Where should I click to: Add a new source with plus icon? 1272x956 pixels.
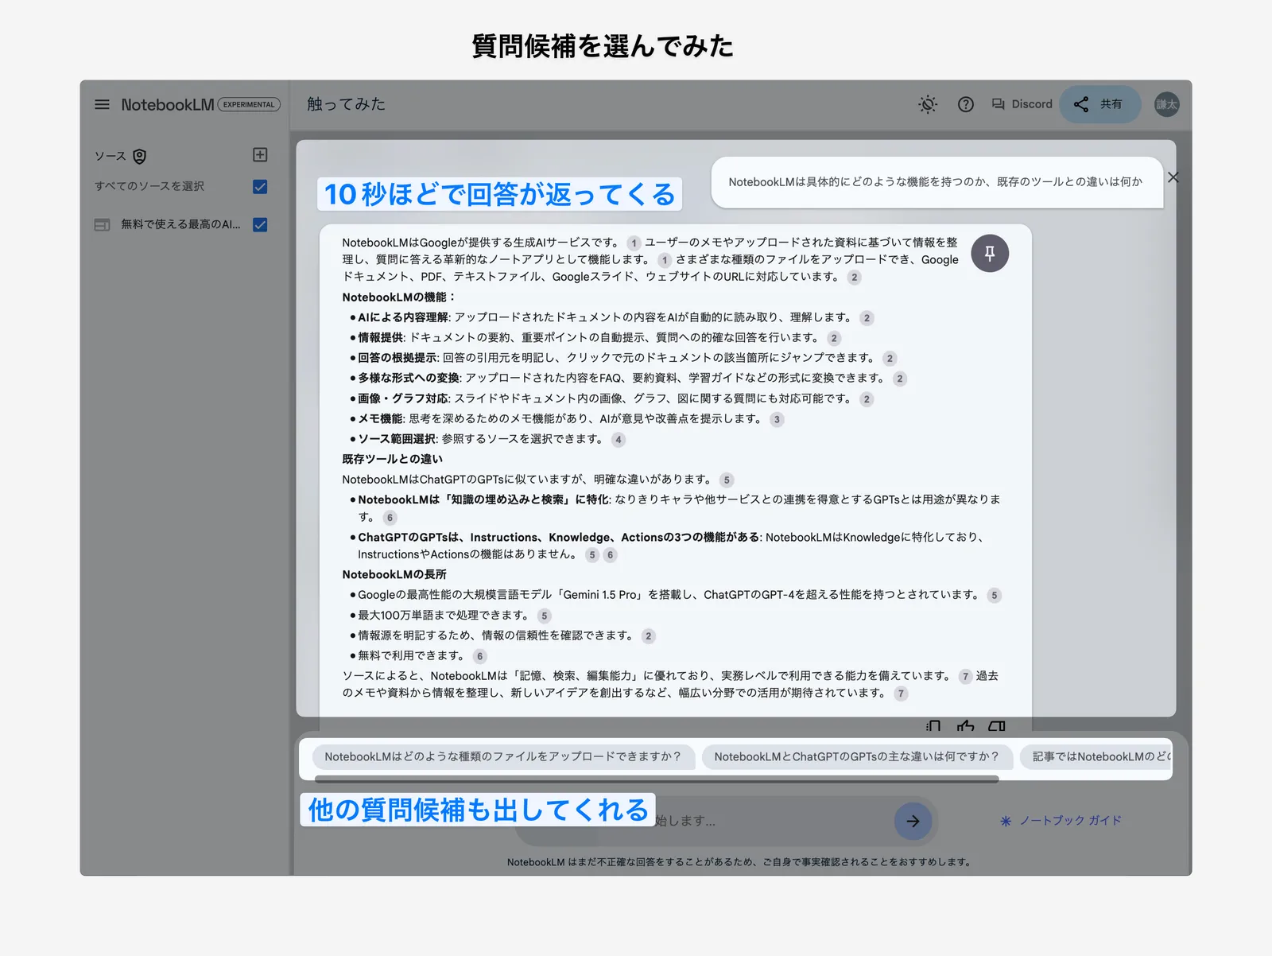click(260, 154)
